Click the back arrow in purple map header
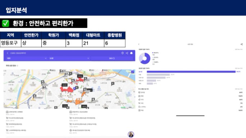 [8, 53]
